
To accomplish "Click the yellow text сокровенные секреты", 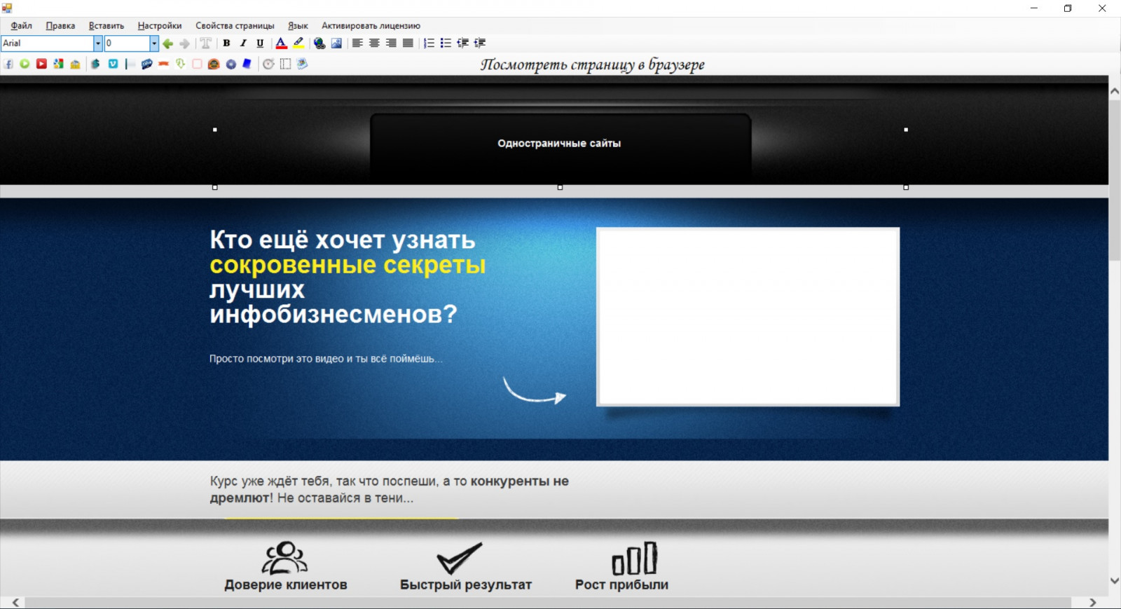I will tap(348, 265).
